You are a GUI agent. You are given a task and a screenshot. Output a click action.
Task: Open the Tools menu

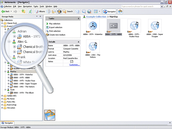(x=42, y=6)
